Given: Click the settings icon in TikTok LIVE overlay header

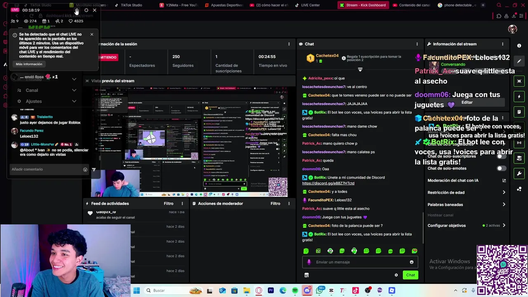Looking at the screenshot, I should (86, 10).
